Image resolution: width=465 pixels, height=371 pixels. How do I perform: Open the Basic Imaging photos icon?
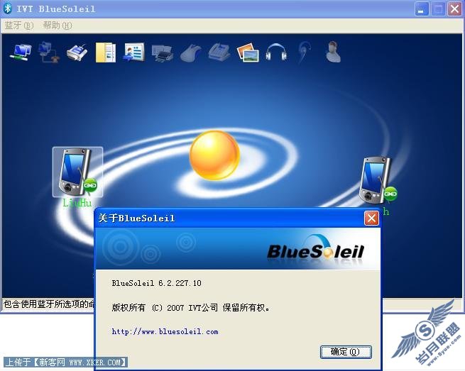248,52
